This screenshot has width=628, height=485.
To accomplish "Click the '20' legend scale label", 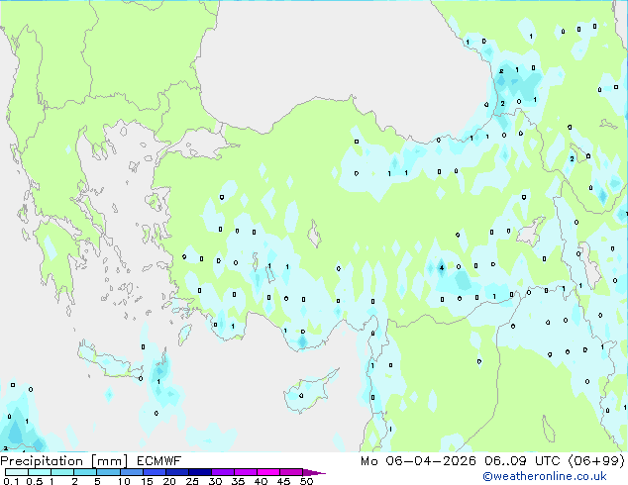I will click(x=169, y=481).
